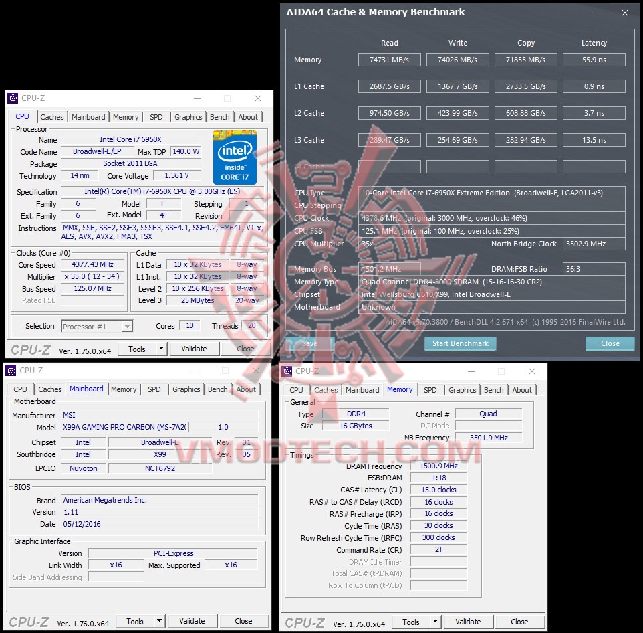The height and width of the screenshot is (633, 643).
Task: Open Bench tab in Mainboard CPU-Z window
Action: (x=218, y=389)
